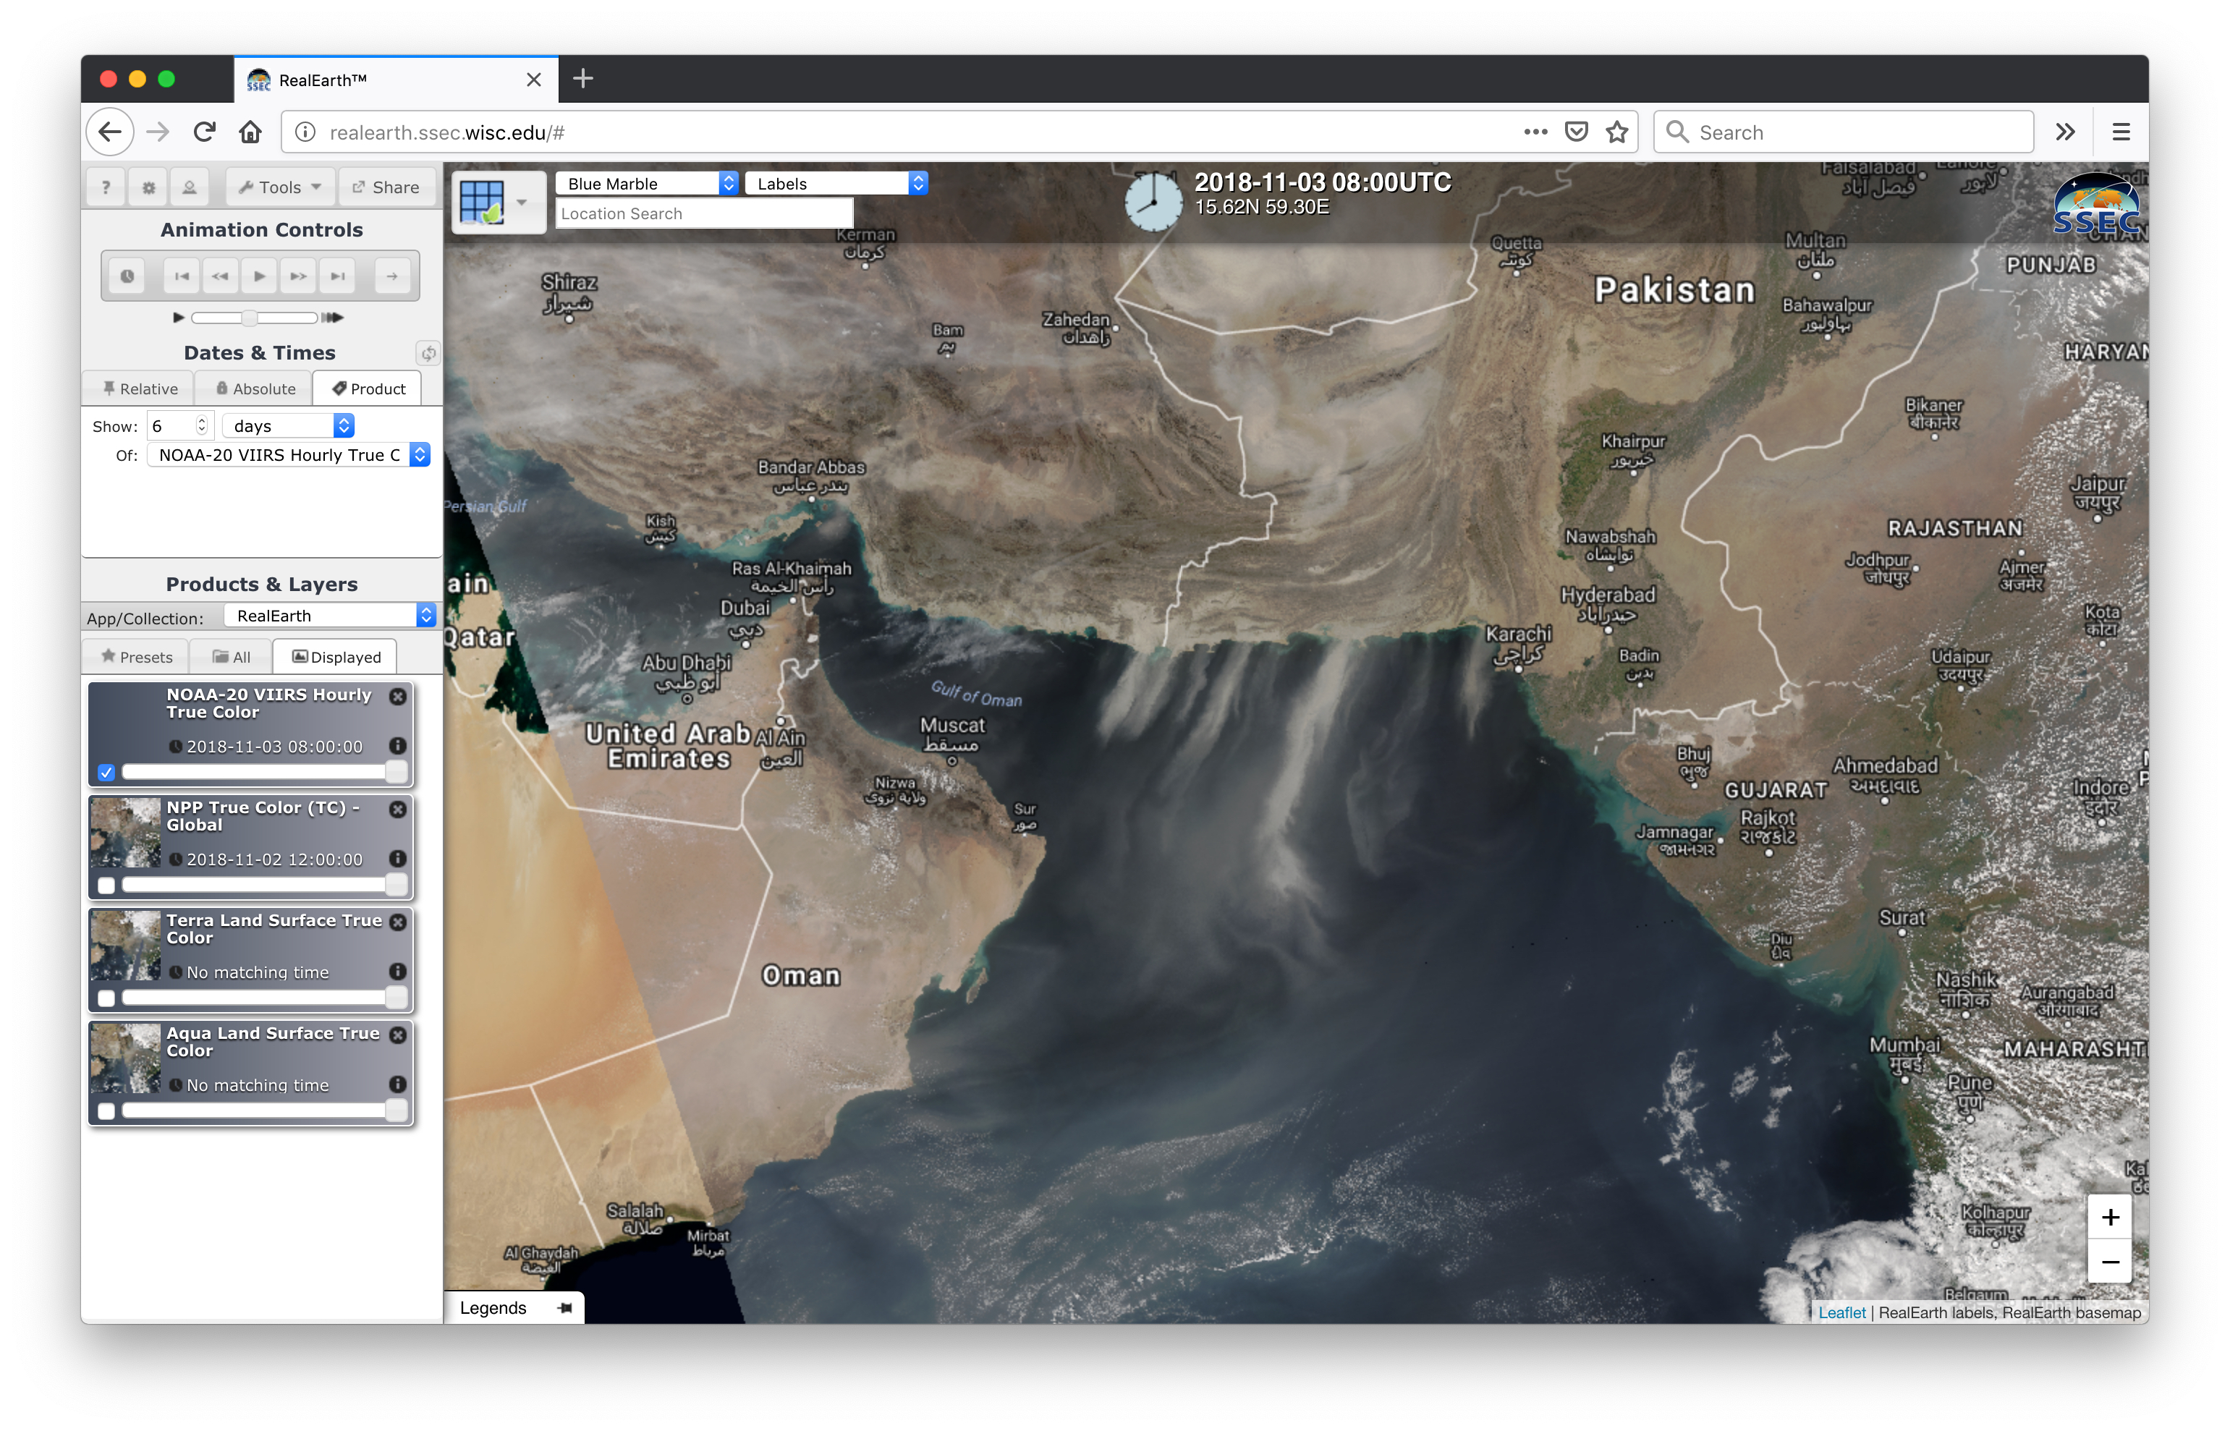Click the animation clock icon button
The width and height of the screenshot is (2230, 1431).
pos(127,276)
